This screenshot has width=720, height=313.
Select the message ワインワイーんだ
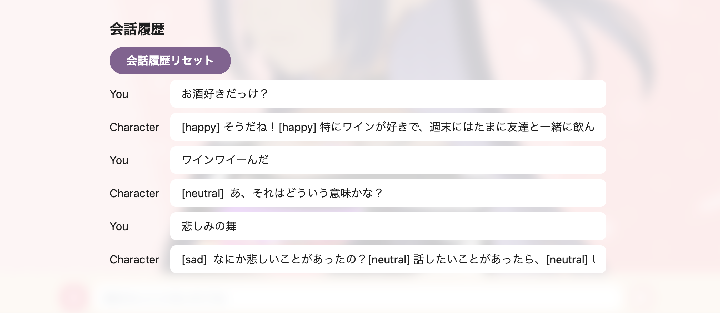pos(388,160)
